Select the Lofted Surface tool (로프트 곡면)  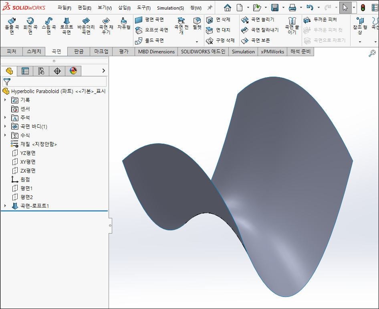[x=67, y=26]
